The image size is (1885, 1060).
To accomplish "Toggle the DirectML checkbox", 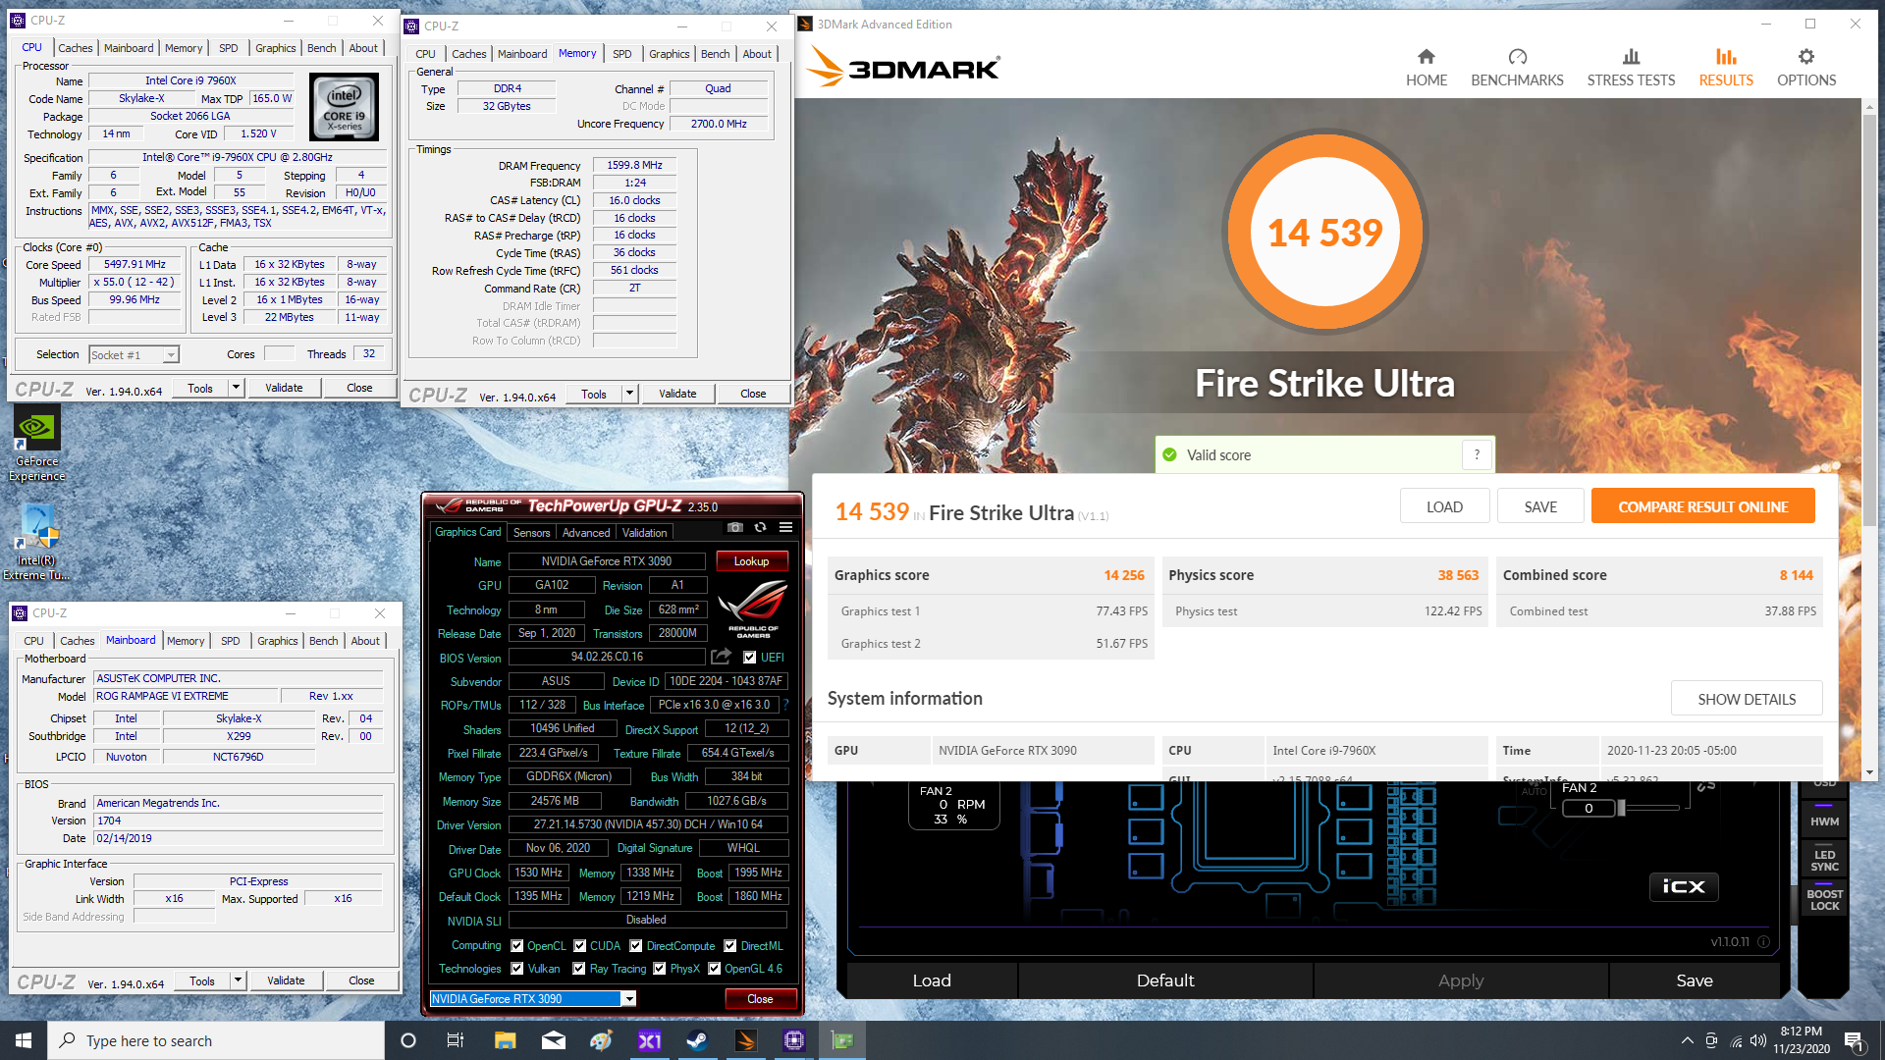I will [730, 946].
